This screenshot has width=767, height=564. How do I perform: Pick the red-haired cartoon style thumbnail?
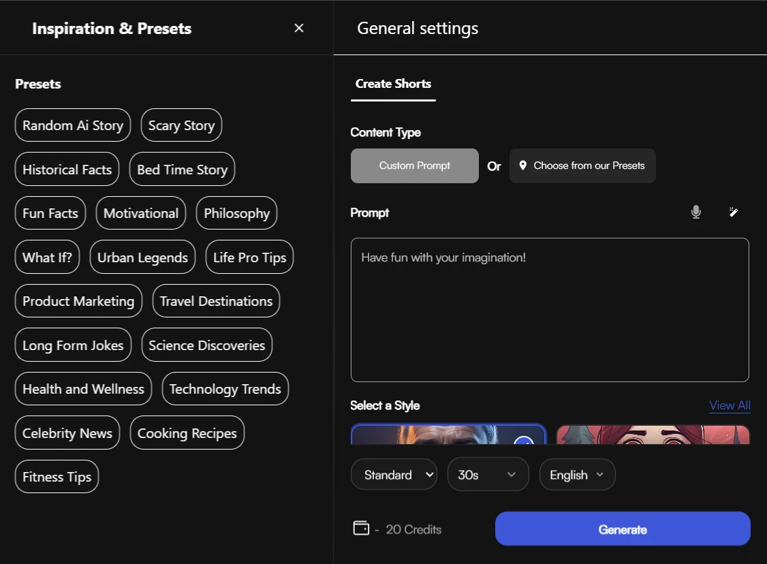[653, 434]
